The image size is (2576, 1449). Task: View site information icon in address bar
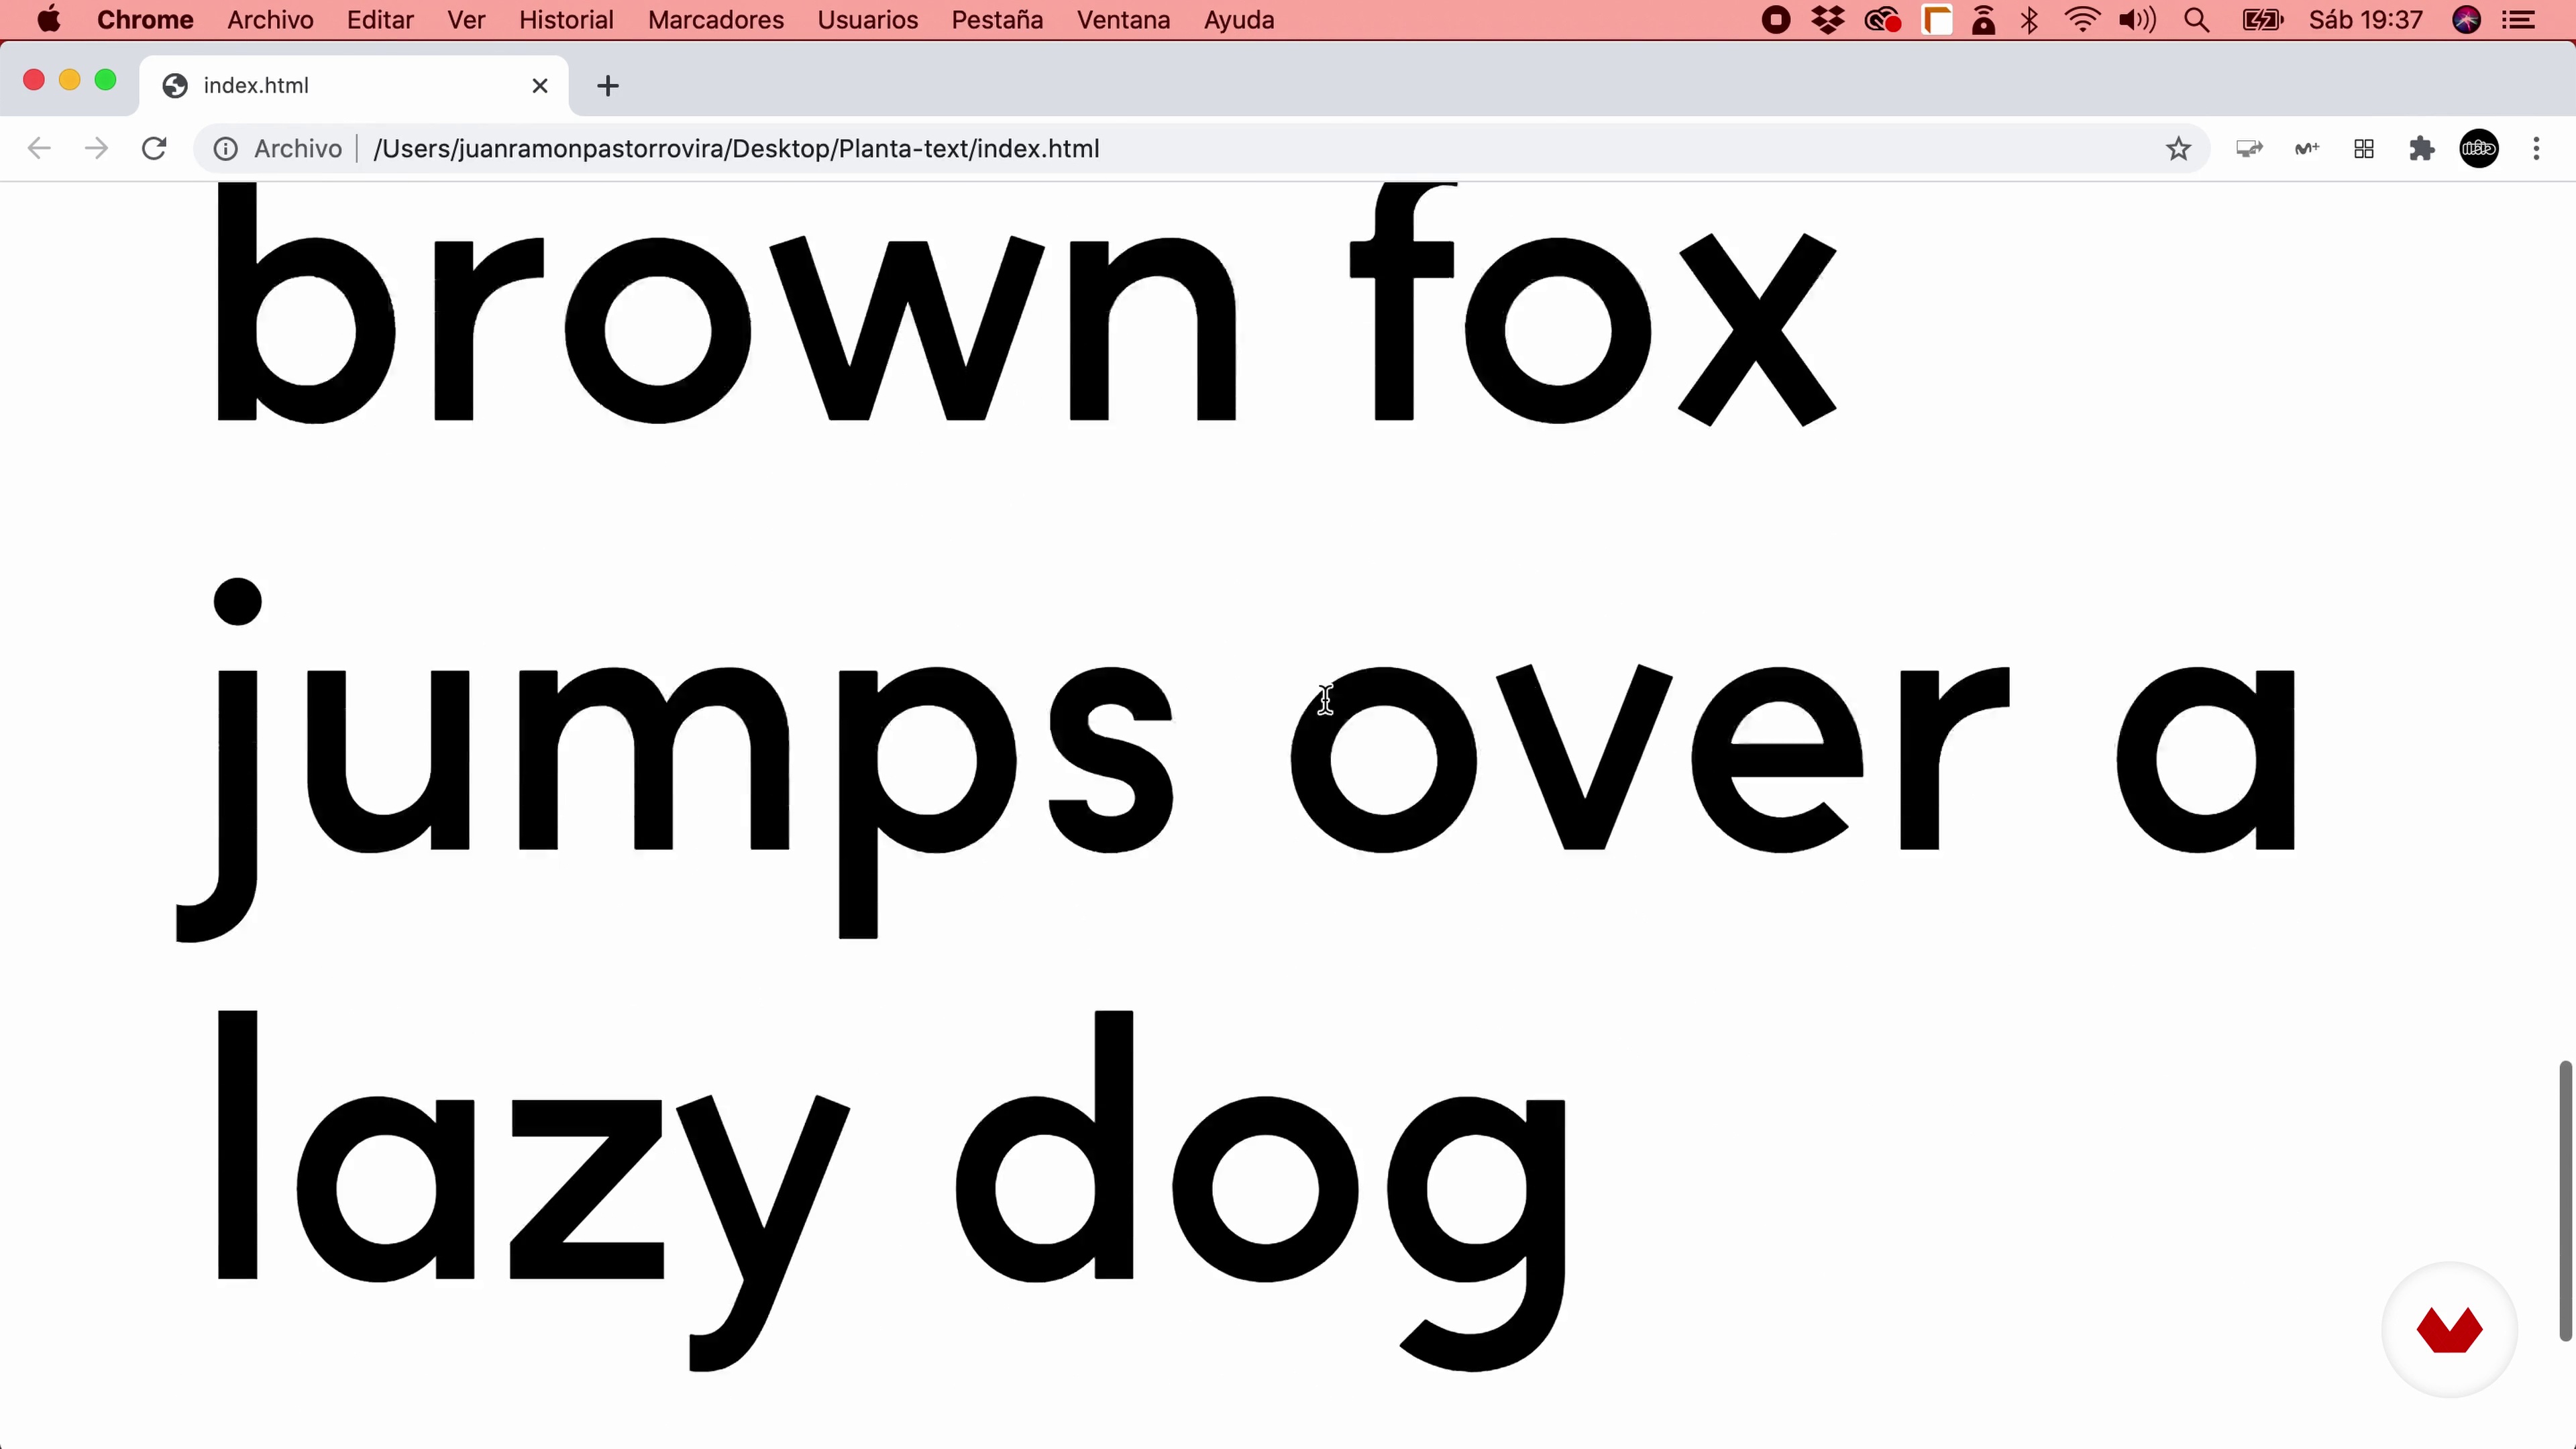226,149
